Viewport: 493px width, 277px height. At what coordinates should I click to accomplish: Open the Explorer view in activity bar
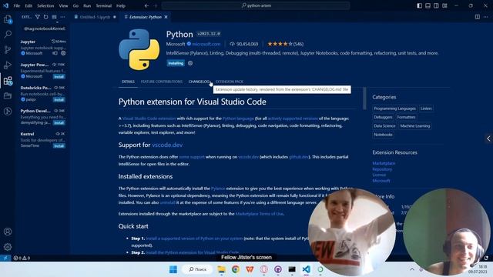click(8, 19)
